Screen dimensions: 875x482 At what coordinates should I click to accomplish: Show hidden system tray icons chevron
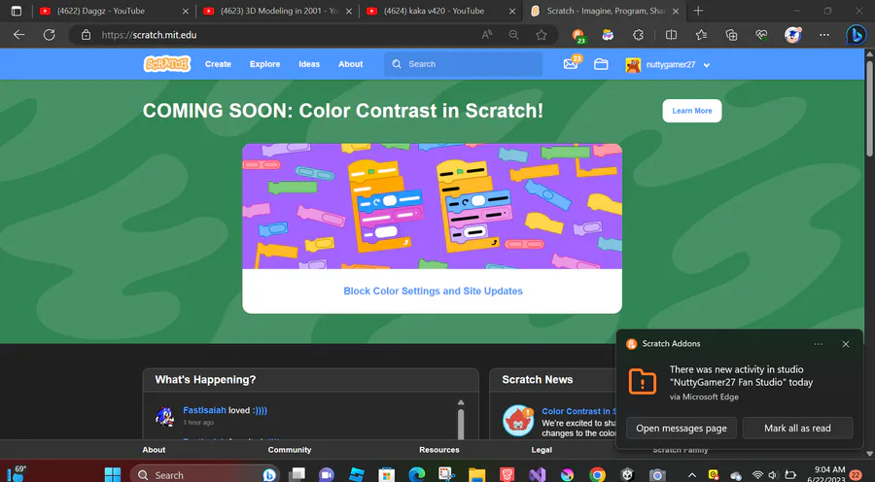[x=692, y=475]
